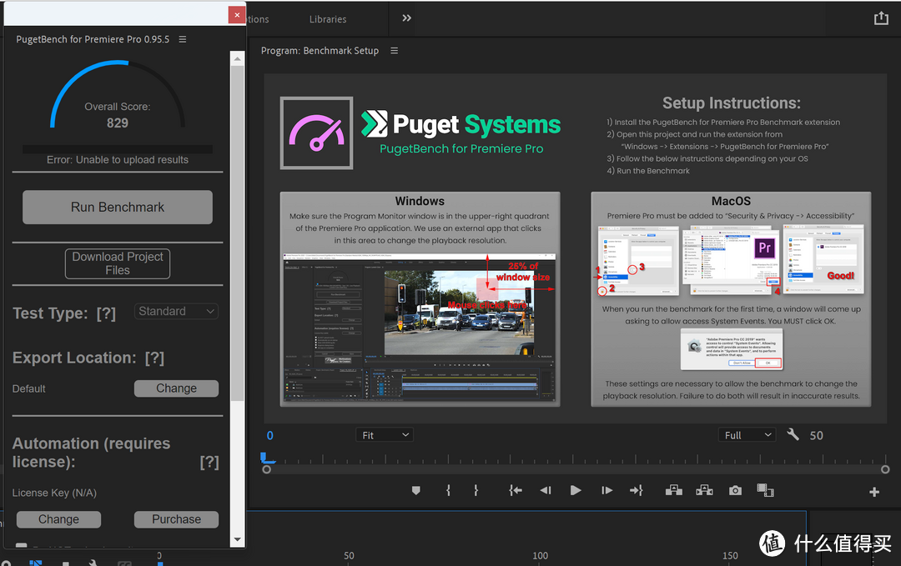Play the Benchmark Setup sequence
This screenshot has height=566, width=901.
575,490
